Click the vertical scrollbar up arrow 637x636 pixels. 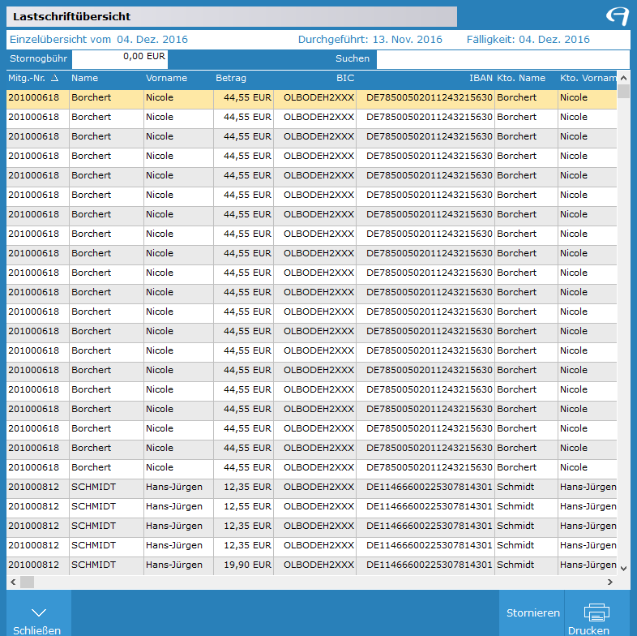(623, 78)
